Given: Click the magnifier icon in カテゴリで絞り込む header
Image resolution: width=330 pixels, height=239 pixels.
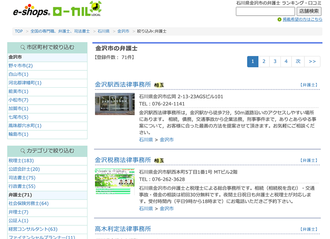Looking at the screenshot, I should 23,151.
